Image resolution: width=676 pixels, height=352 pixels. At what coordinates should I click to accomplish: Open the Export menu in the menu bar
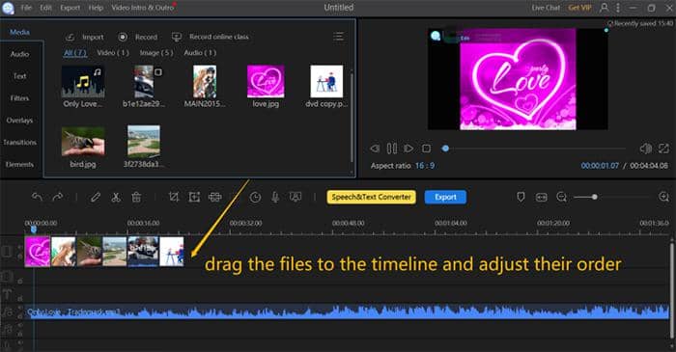coord(70,8)
